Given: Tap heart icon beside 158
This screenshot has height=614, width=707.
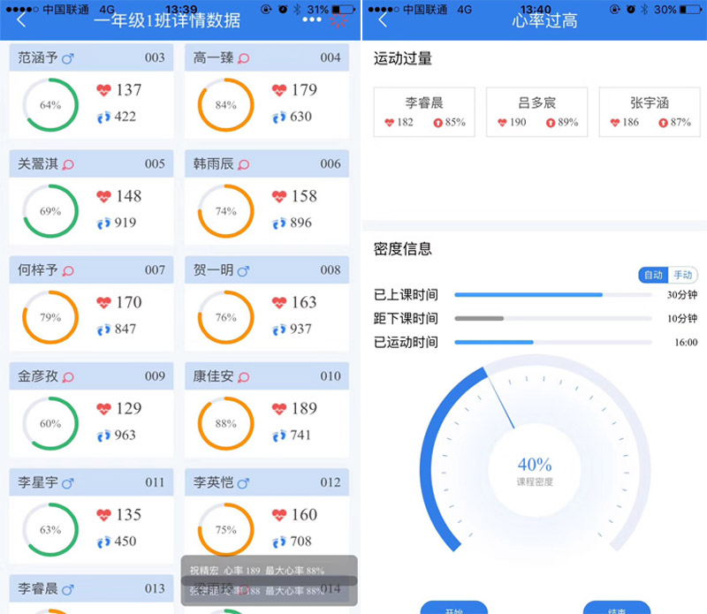Looking at the screenshot, I should point(279,196).
